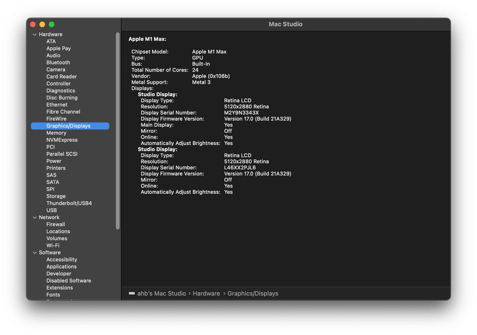
Task: Click Hardware in the bottom path bar
Action: [x=206, y=293]
